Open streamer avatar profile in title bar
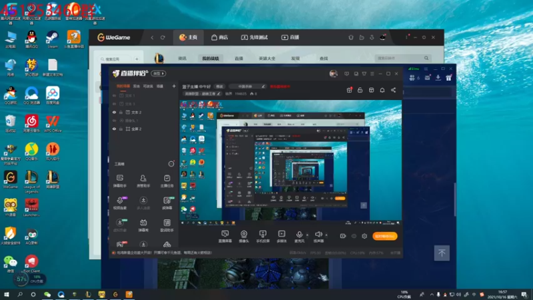Screen dimensions: 533x300 point(334,73)
